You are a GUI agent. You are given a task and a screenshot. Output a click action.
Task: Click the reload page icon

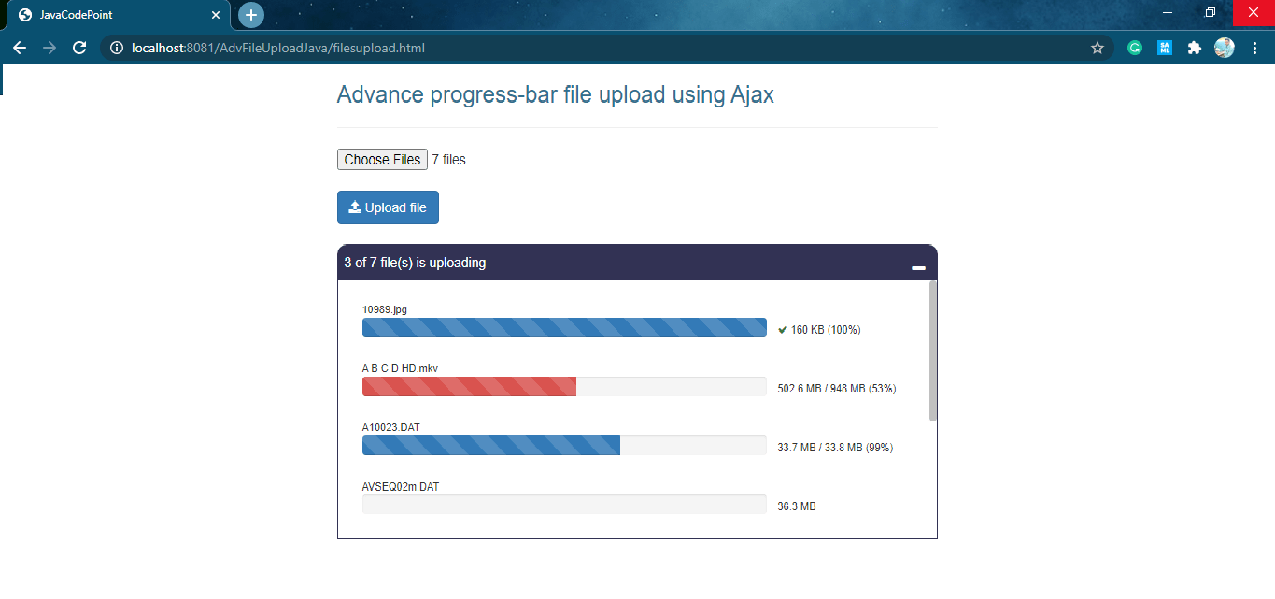[78, 48]
